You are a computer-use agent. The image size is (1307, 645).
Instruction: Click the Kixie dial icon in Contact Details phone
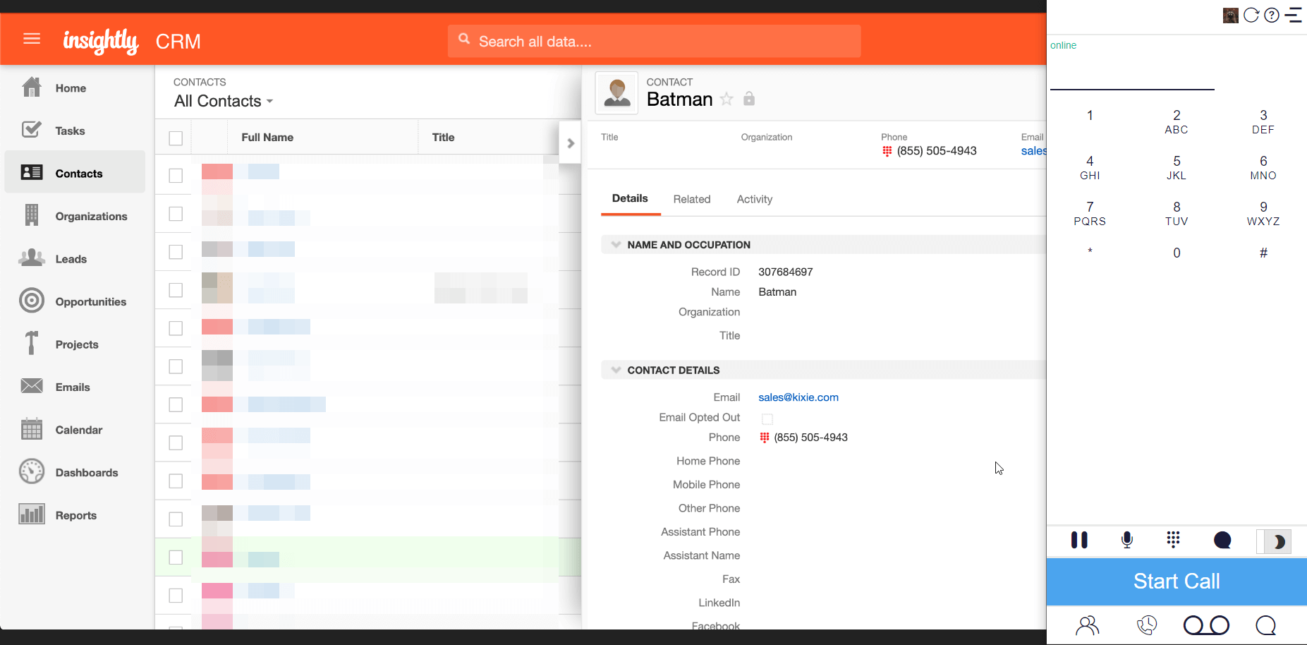pyautogui.click(x=765, y=438)
